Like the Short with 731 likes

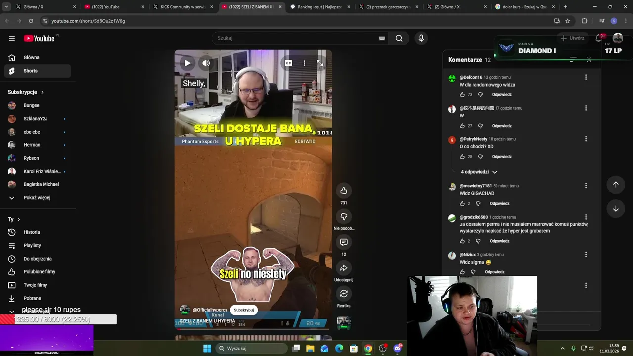point(344,191)
